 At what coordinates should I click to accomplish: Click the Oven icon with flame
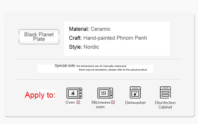coord(74,93)
